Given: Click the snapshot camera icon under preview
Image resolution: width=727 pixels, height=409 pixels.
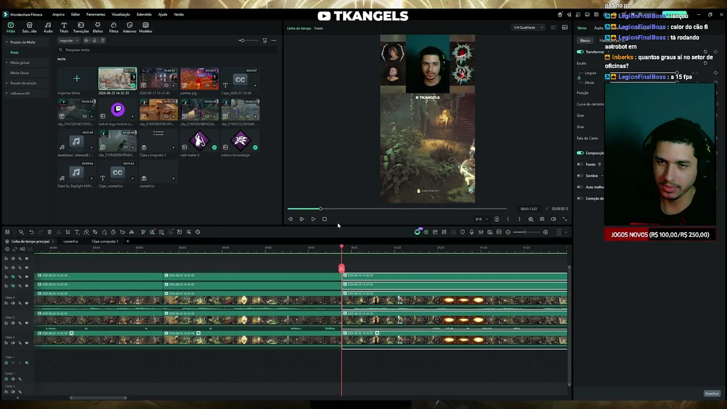Looking at the screenshot, I should click(x=542, y=219).
